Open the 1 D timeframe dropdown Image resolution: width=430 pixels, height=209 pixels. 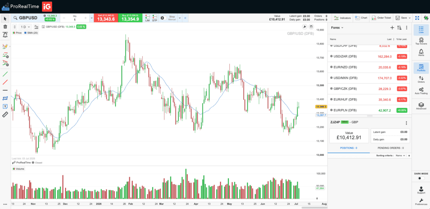click(25, 27)
